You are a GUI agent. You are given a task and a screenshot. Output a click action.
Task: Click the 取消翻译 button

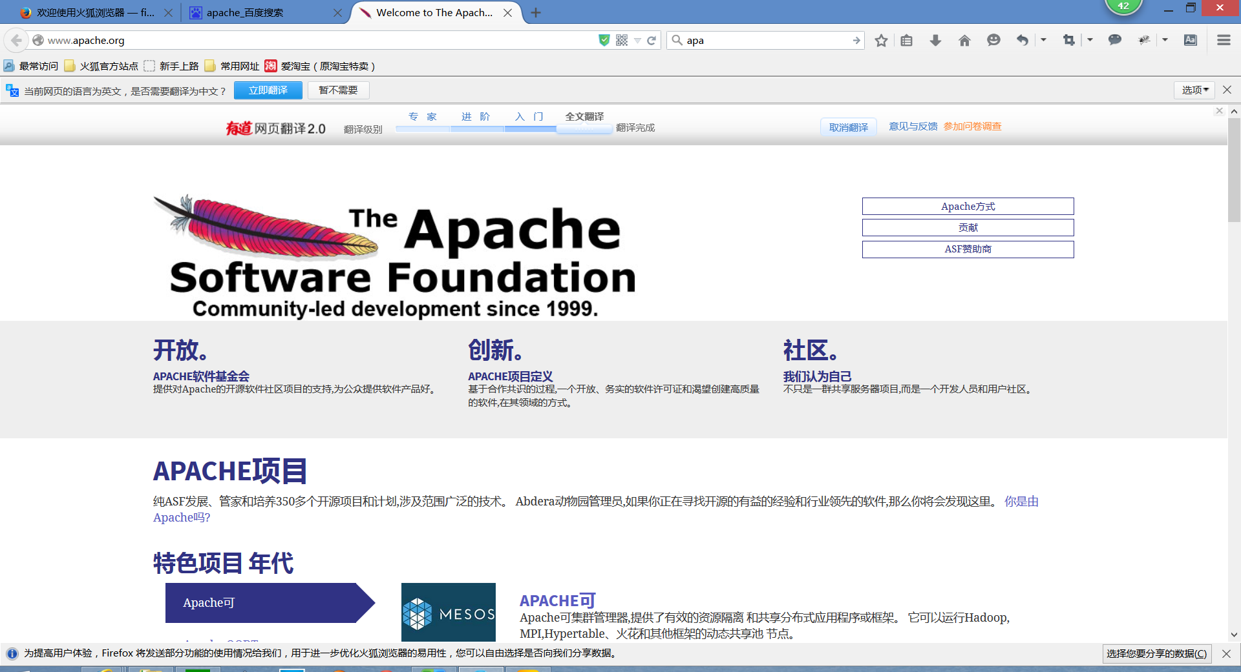tap(849, 127)
